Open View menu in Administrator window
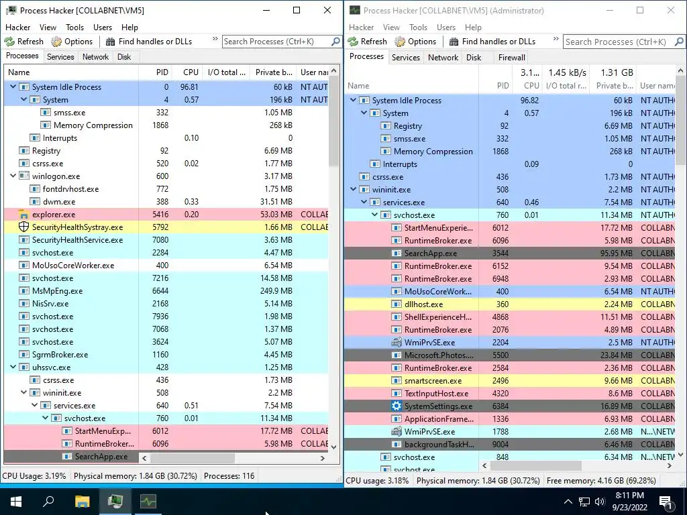The height and width of the screenshot is (515, 687). tap(391, 27)
